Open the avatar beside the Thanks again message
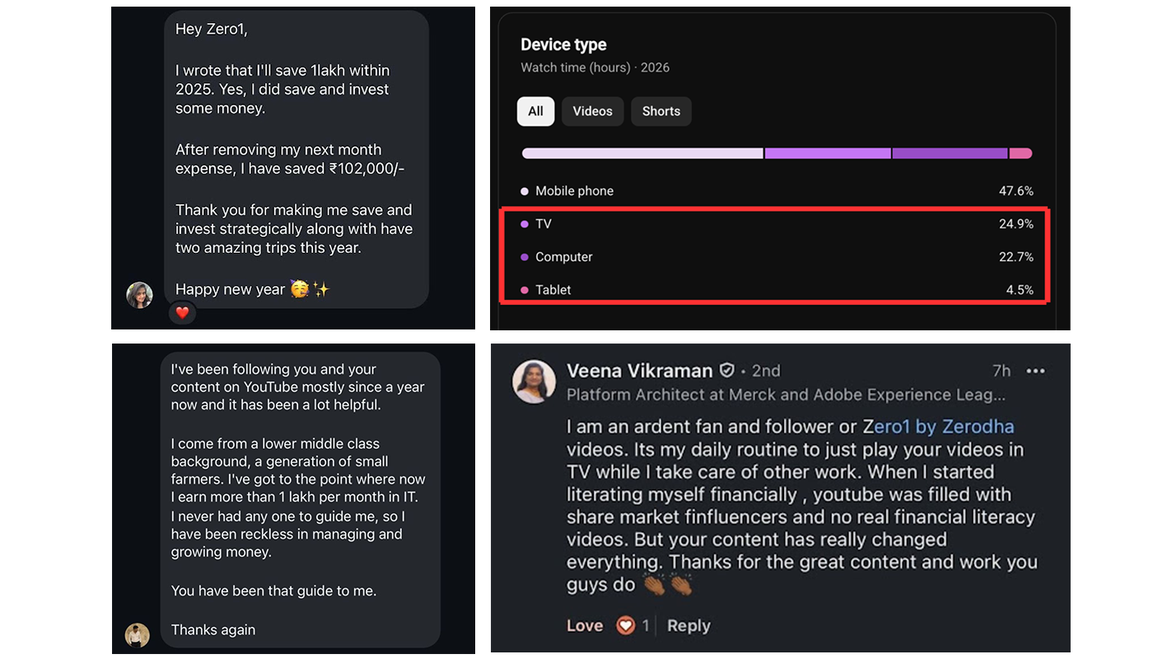The image size is (1153, 659). pos(138,635)
